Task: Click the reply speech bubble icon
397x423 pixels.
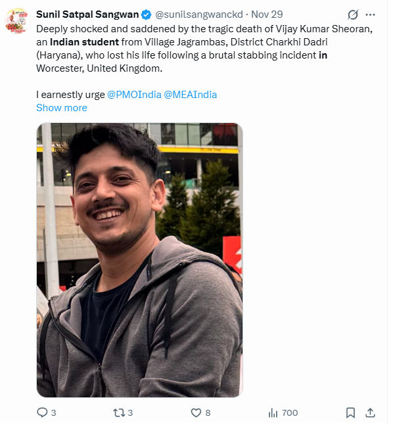Action: 42,412
